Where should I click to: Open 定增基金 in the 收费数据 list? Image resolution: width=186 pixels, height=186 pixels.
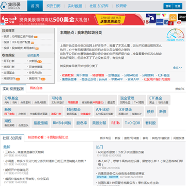click(x=9, y=73)
